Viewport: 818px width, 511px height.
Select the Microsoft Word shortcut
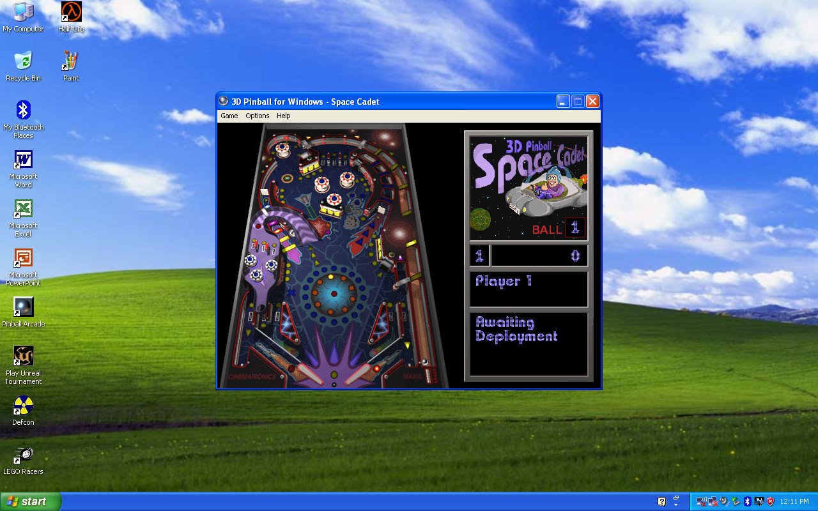23,169
